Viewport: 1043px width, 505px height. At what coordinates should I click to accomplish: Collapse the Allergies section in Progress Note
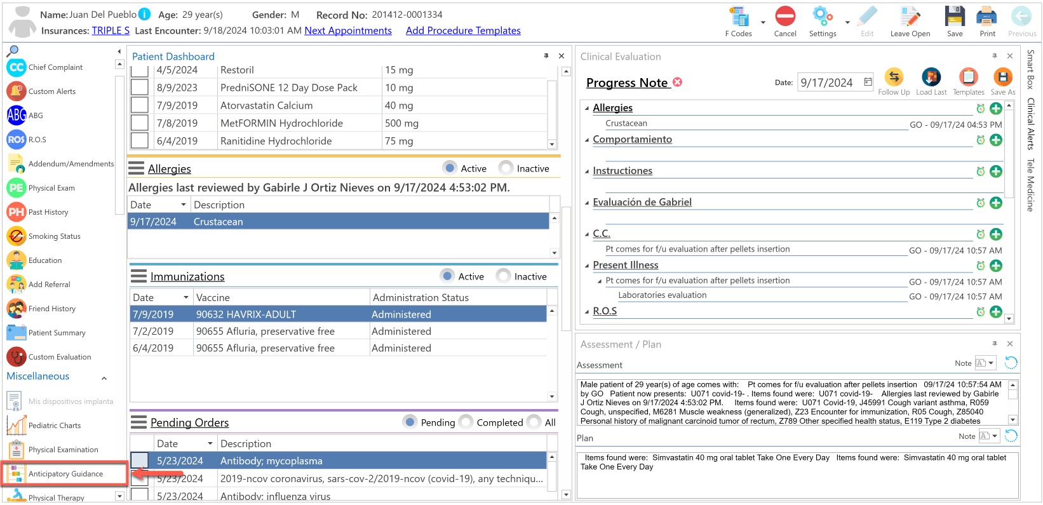(x=587, y=109)
